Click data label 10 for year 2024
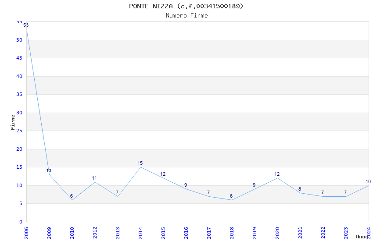373x241 pixels. [x=368, y=181]
